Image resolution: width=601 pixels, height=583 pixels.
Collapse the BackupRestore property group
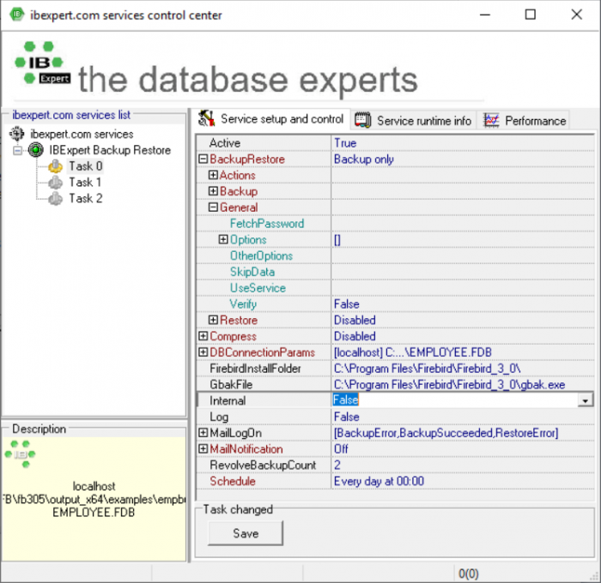[x=203, y=159]
